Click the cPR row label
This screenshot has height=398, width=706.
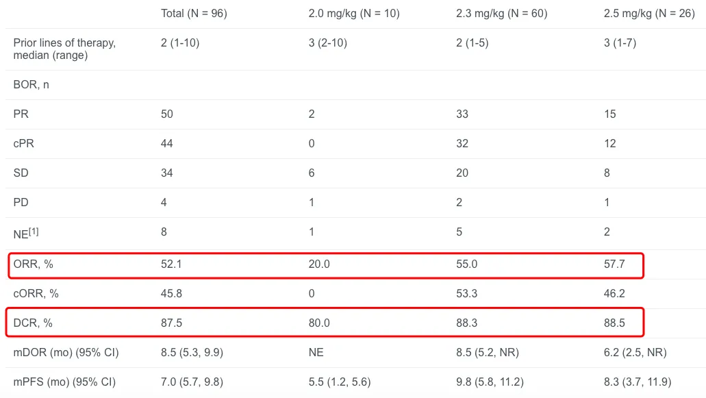pyautogui.click(x=24, y=143)
